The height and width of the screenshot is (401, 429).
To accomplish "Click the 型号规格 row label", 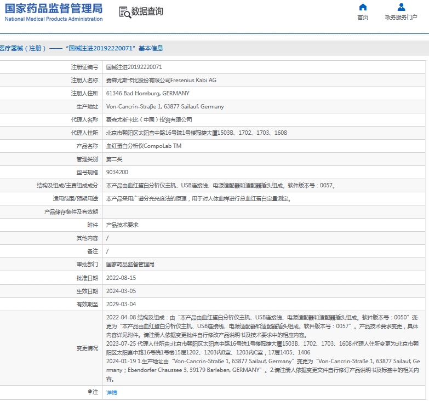I will tap(87, 173).
